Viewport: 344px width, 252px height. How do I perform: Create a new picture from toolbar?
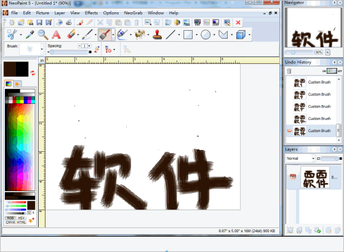click(x=12, y=22)
